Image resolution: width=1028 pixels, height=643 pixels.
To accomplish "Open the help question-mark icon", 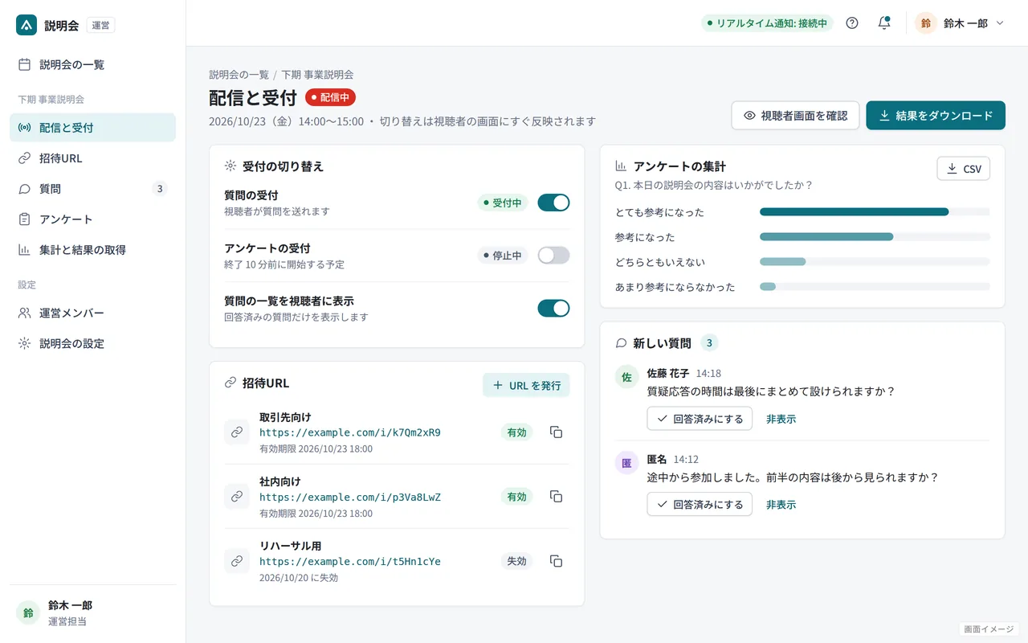I will [852, 23].
